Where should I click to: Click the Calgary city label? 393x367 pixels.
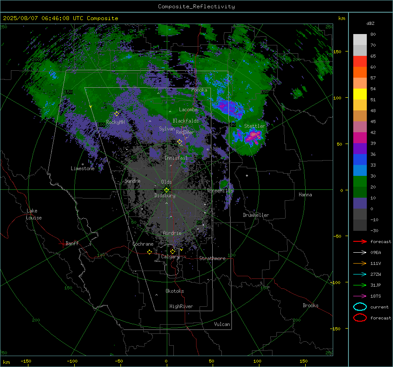tap(170, 257)
